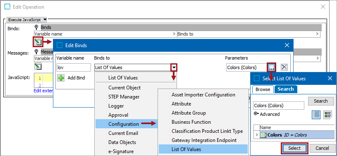Switch to the Browse tab
The height and width of the screenshot is (156, 337).
tap(263, 89)
